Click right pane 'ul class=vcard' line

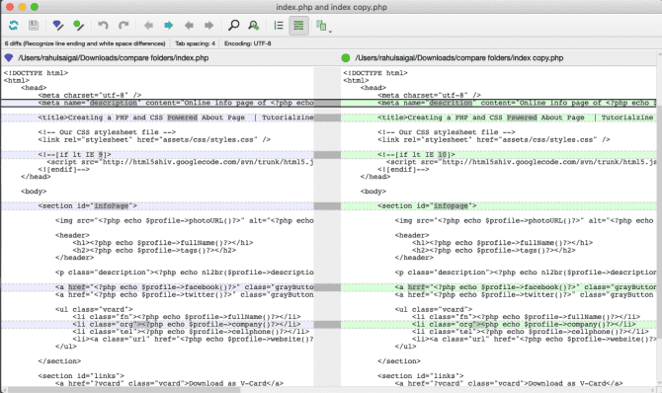pos(434,309)
